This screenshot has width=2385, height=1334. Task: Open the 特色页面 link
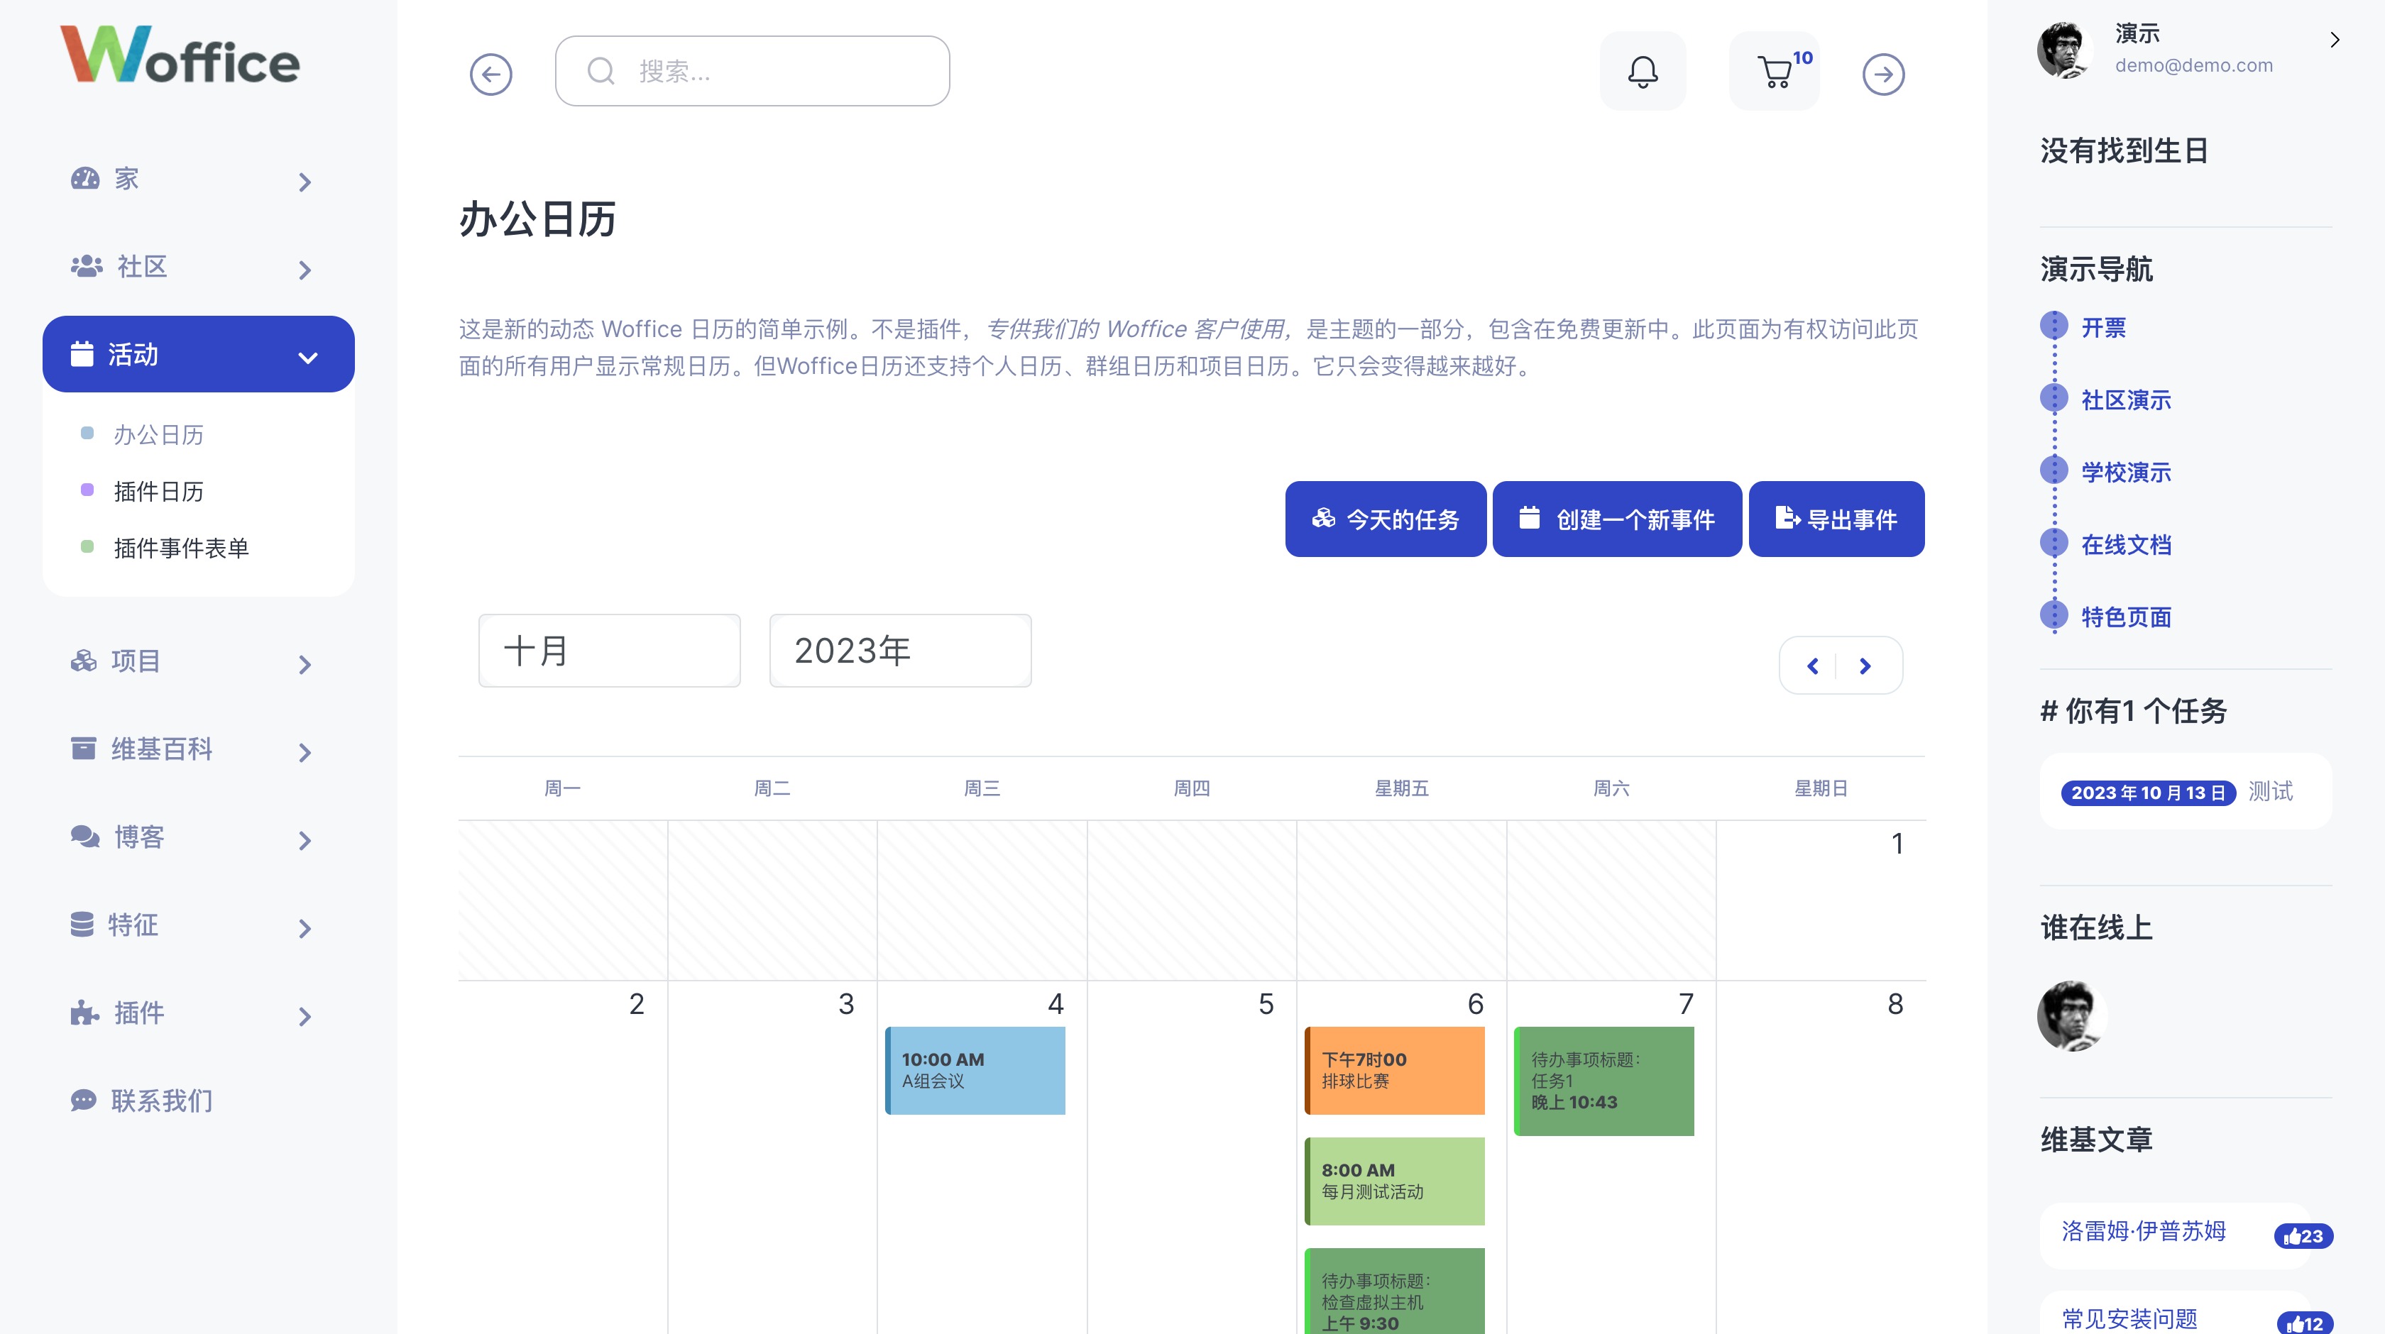(x=2126, y=617)
